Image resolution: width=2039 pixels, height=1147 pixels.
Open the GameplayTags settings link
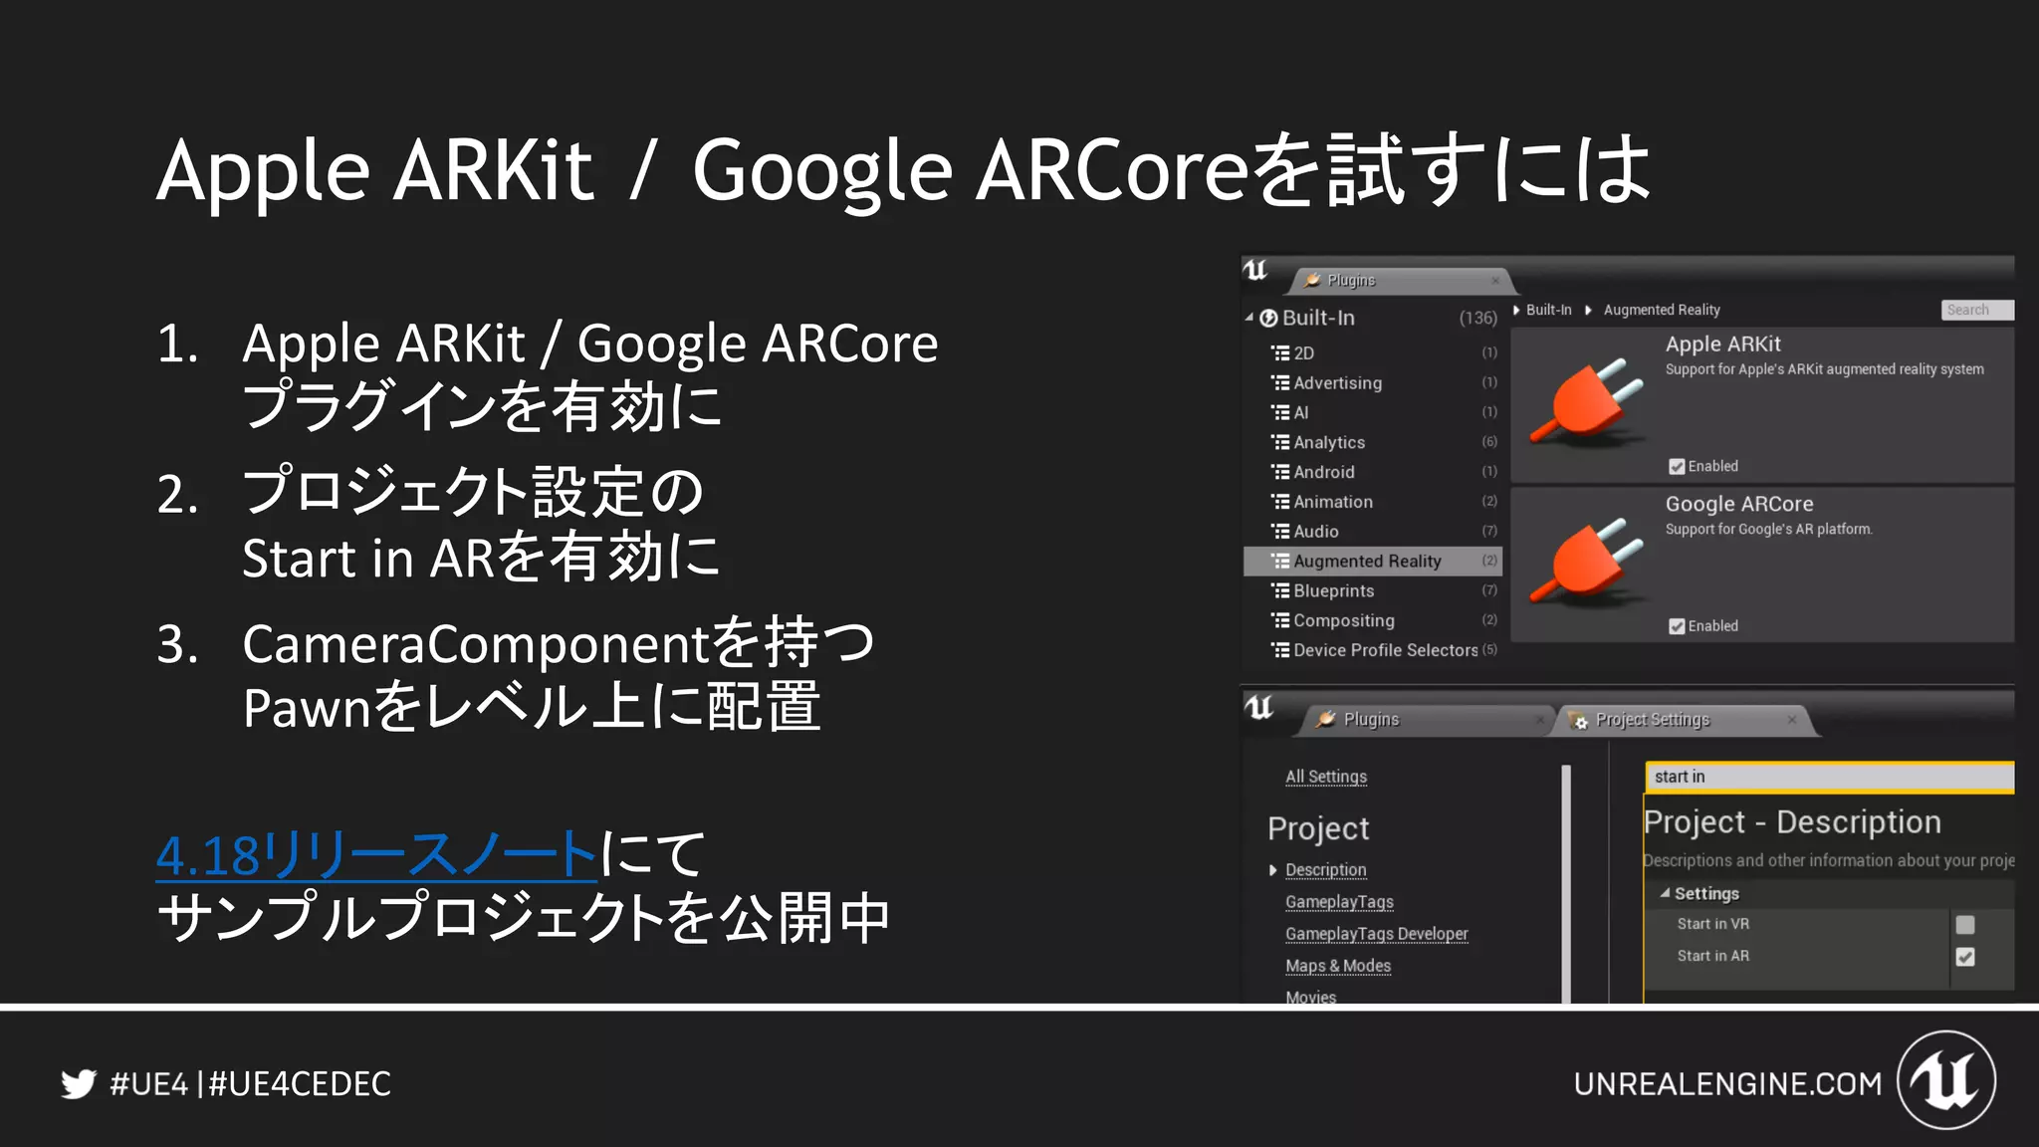[x=1339, y=902]
